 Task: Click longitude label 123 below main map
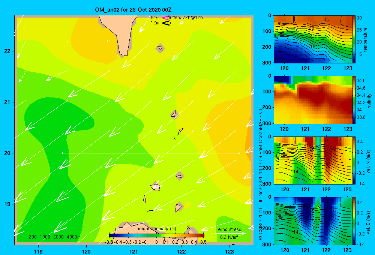229,252
